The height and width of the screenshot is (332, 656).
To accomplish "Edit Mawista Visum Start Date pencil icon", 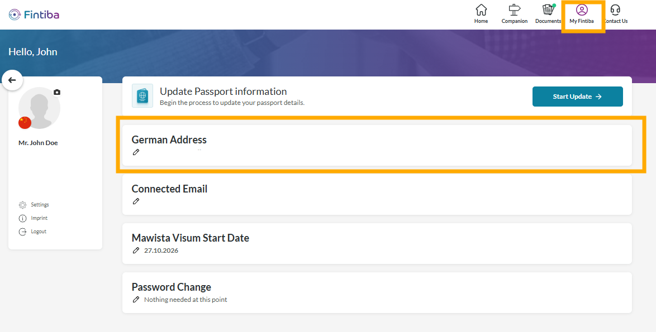I will (x=136, y=251).
